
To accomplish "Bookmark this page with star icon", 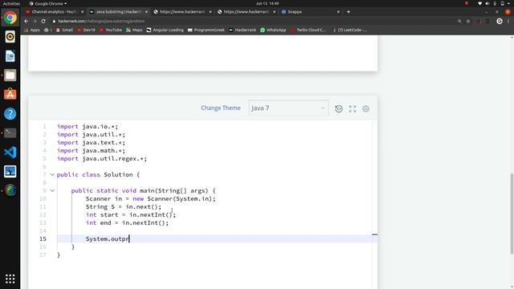I will click(468, 21).
